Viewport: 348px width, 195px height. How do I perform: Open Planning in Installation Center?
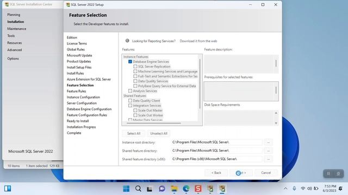point(14,15)
